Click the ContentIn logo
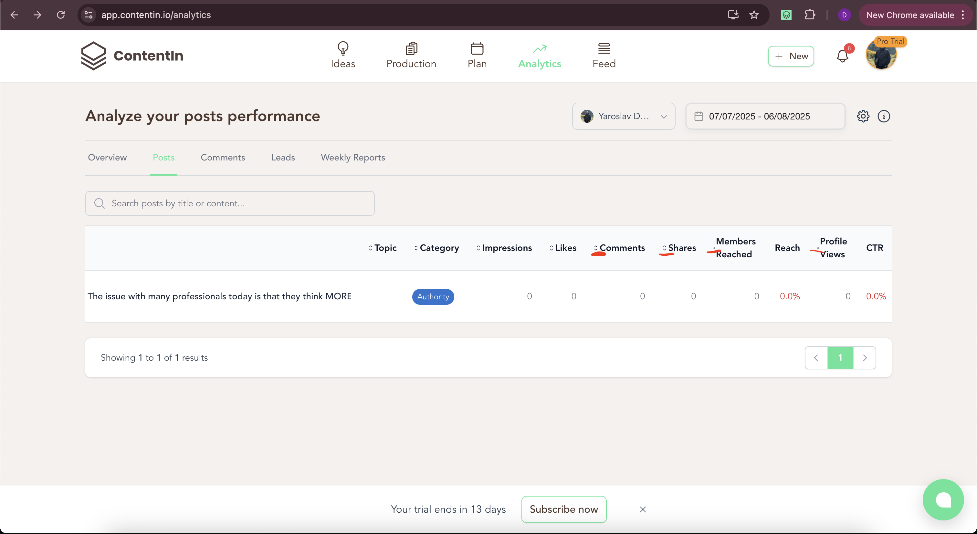 pyautogui.click(x=132, y=56)
